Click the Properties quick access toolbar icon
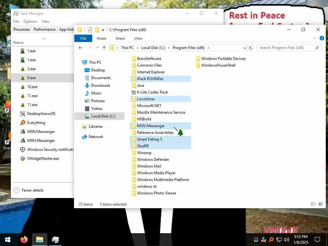The height and width of the screenshot is (246, 328). click(90, 30)
